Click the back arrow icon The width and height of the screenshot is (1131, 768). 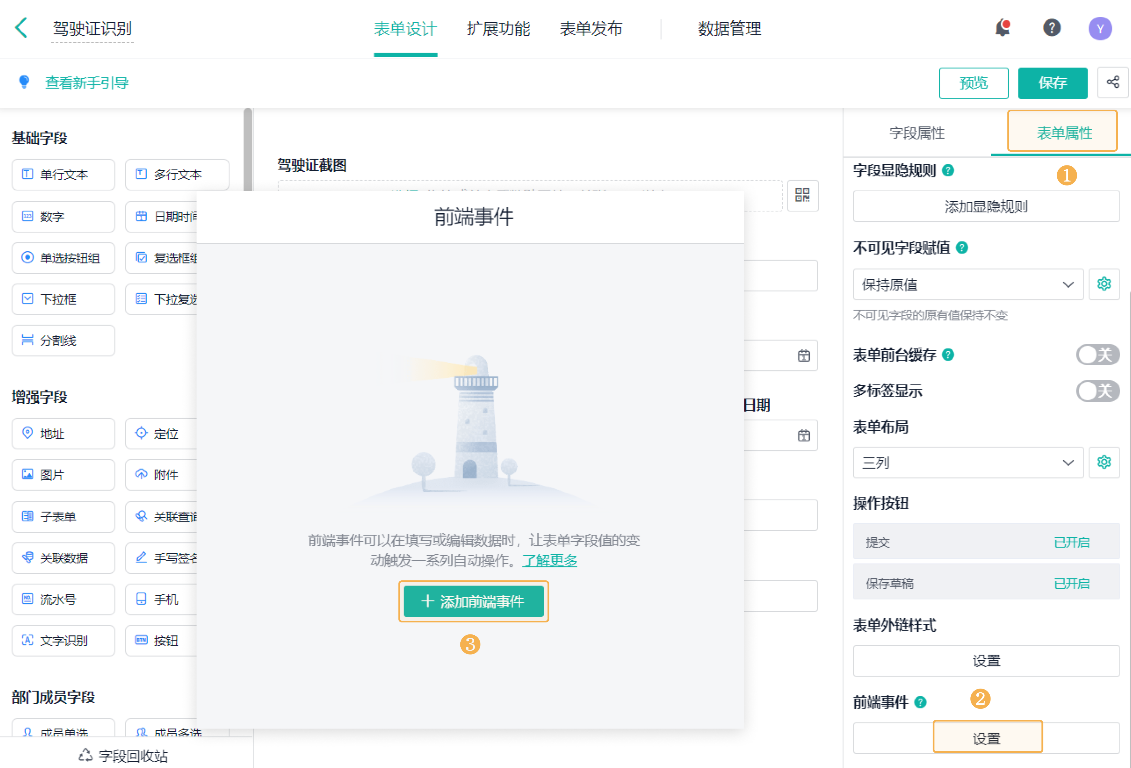pos(21,28)
